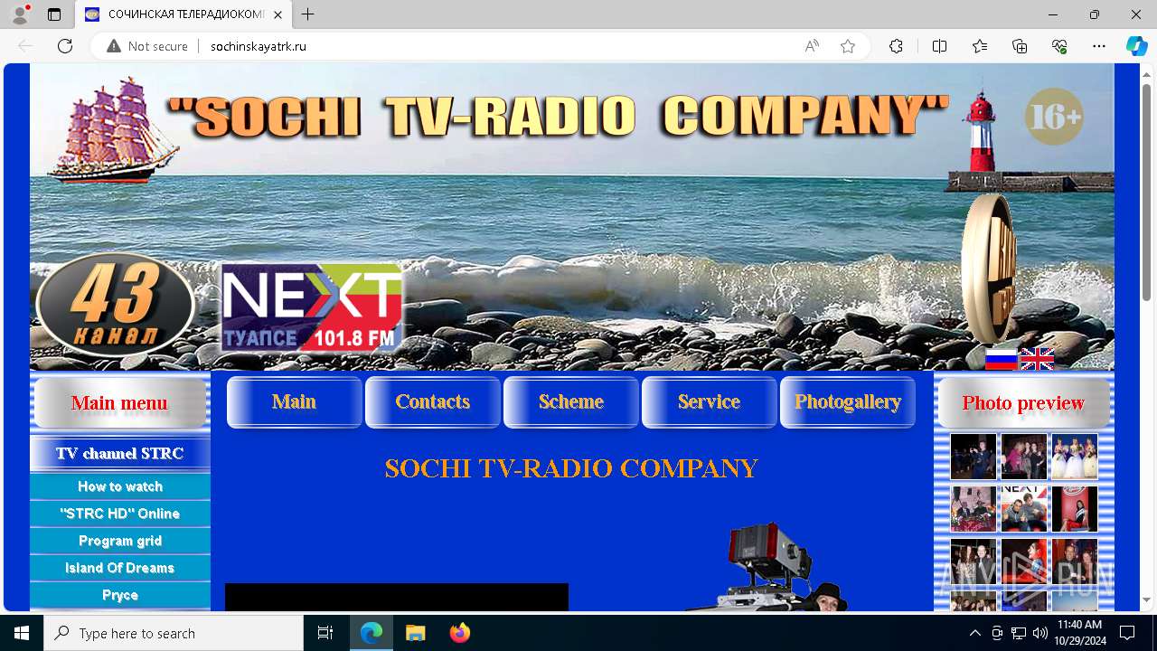1157x651 pixels.
Task: Open red-background thumbnail in second row
Action: (x=1075, y=508)
